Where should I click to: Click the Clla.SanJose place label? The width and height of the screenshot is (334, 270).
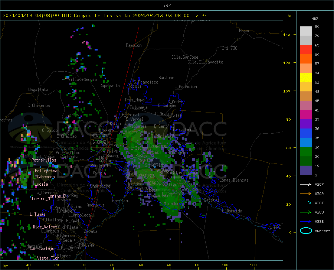pyautogui.click(x=185, y=57)
